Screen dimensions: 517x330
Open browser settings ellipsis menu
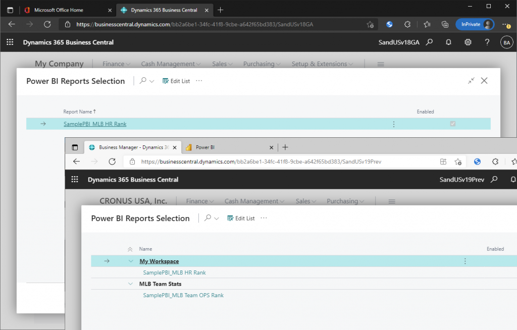[506, 24]
